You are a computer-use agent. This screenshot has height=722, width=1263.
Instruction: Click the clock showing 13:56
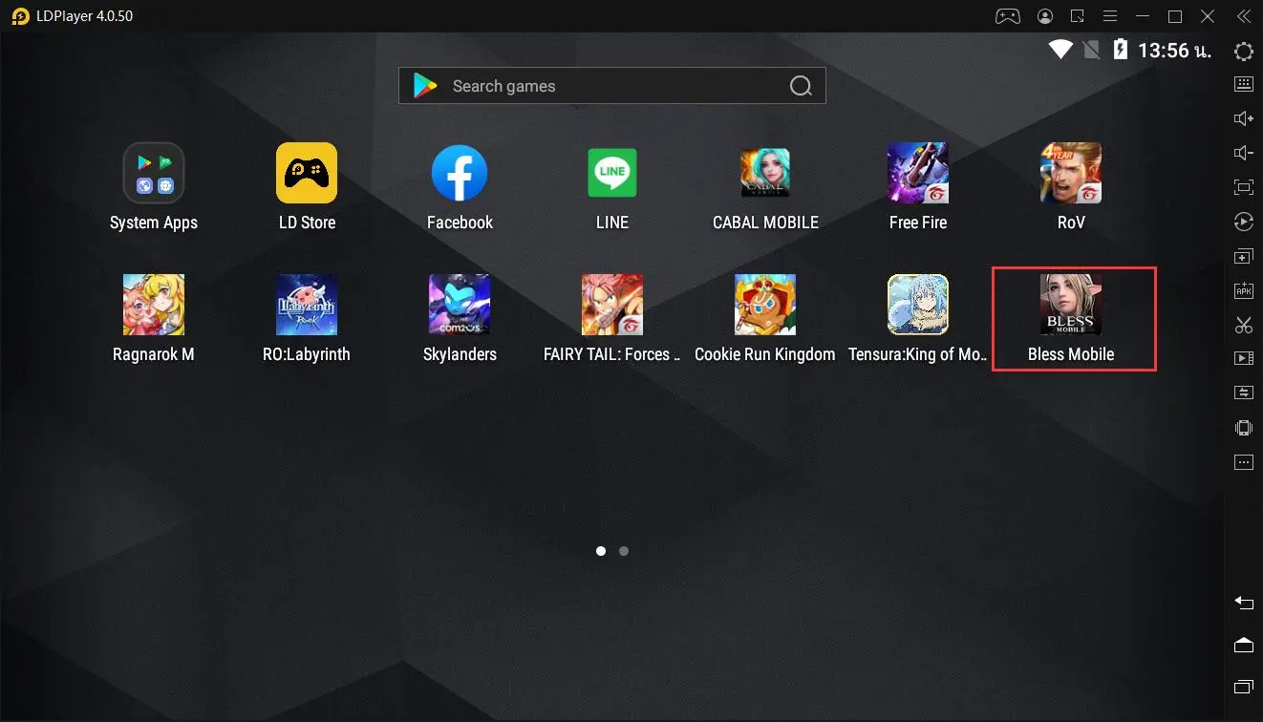tap(1175, 51)
